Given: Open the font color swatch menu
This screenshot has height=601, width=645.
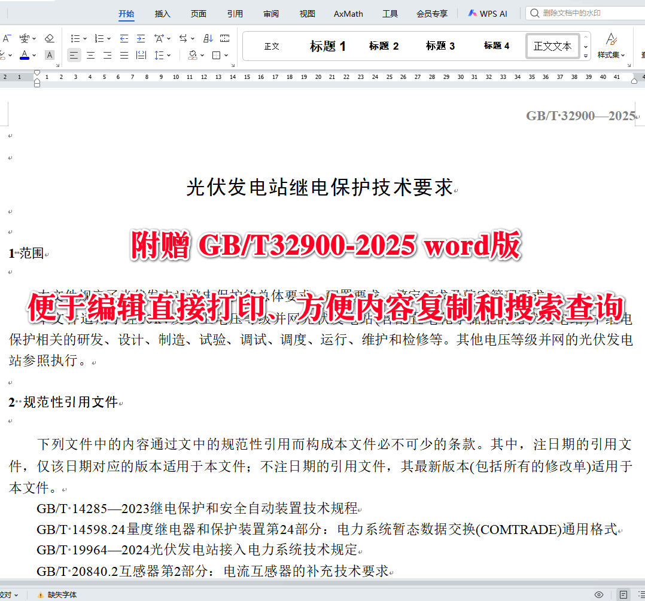Looking at the screenshot, I should point(33,55).
